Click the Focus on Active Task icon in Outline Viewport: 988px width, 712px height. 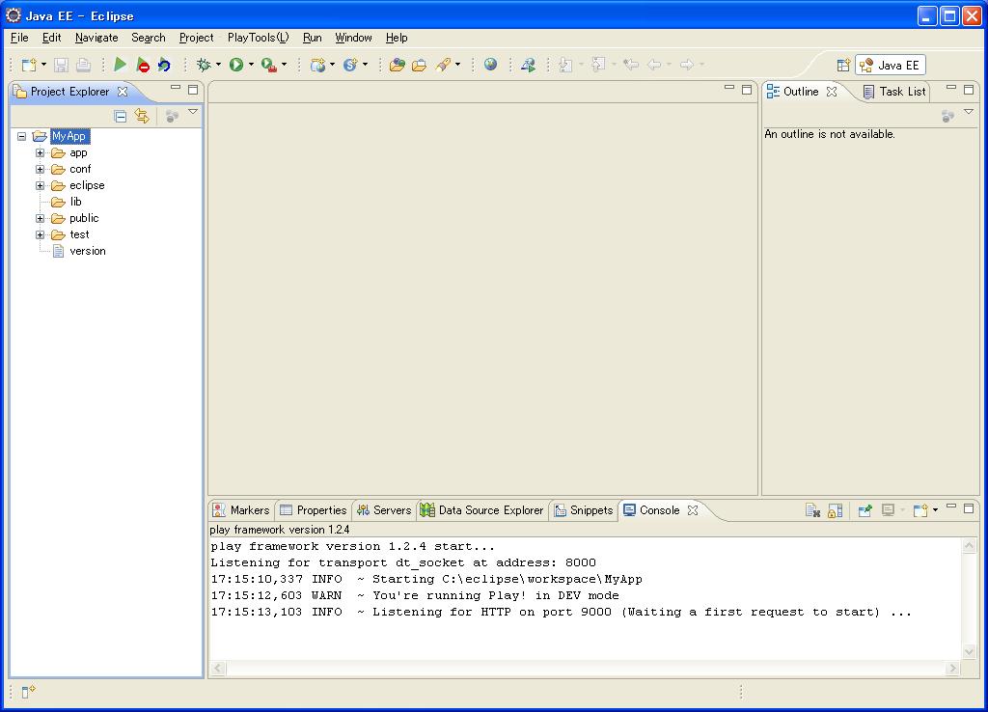point(947,116)
